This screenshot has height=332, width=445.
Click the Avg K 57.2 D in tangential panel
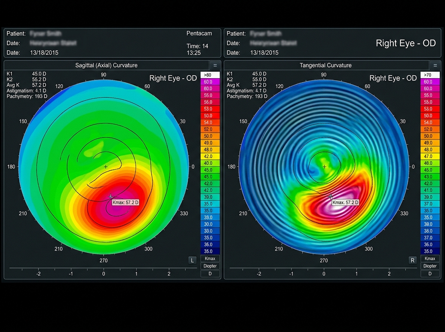point(247,85)
